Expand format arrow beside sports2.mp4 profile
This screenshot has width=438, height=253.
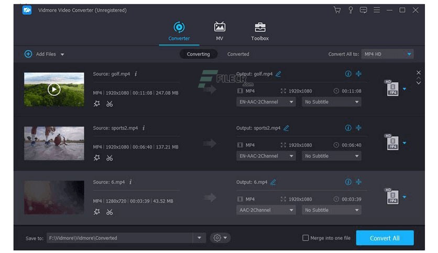[x=404, y=143]
